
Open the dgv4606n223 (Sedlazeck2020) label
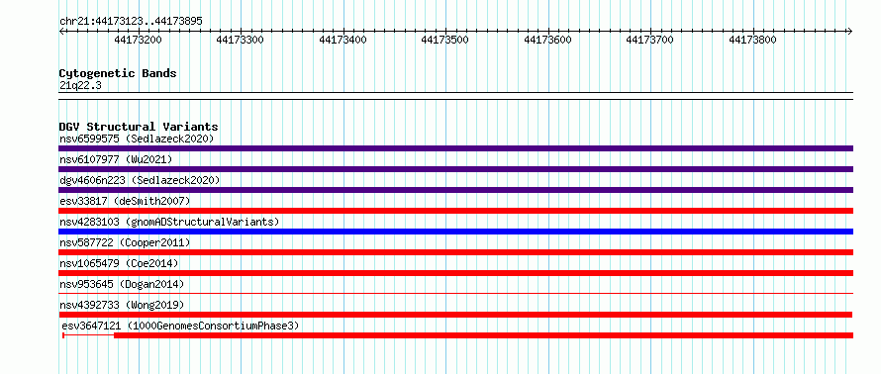[x=140, y=180]
